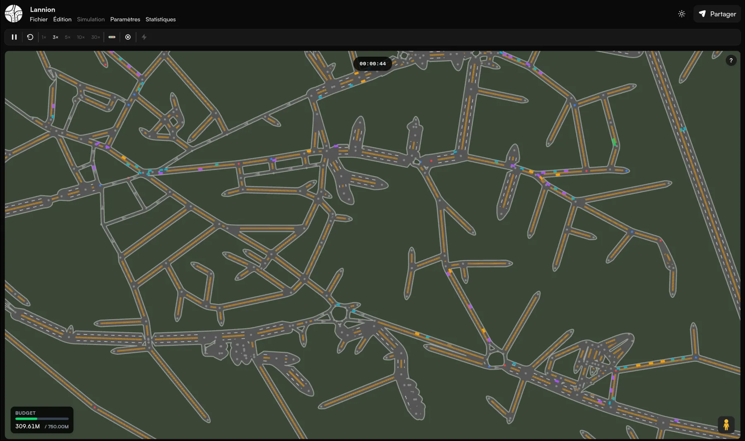The height and width of the screenshot is (441, 745).
Task: Click the lightning bolt icon
Action: pos(144,37)
